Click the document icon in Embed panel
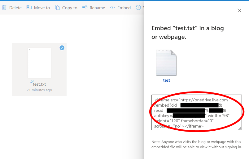 click(166, 63)
